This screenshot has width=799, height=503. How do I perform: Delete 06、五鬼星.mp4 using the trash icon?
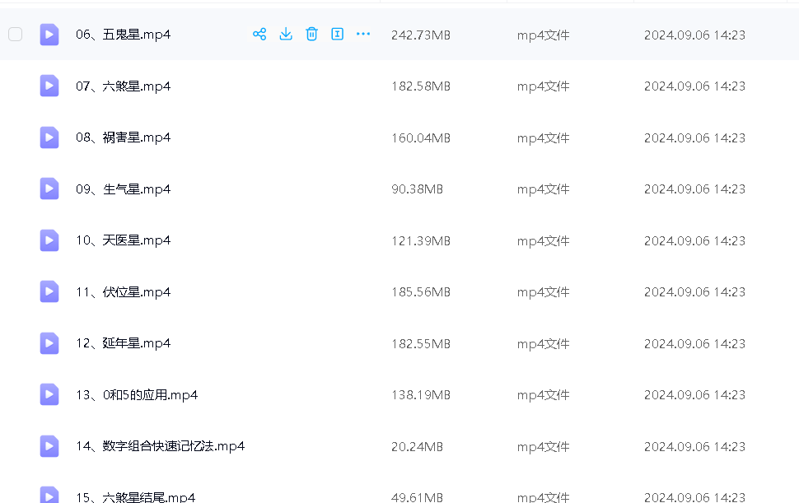311,34
